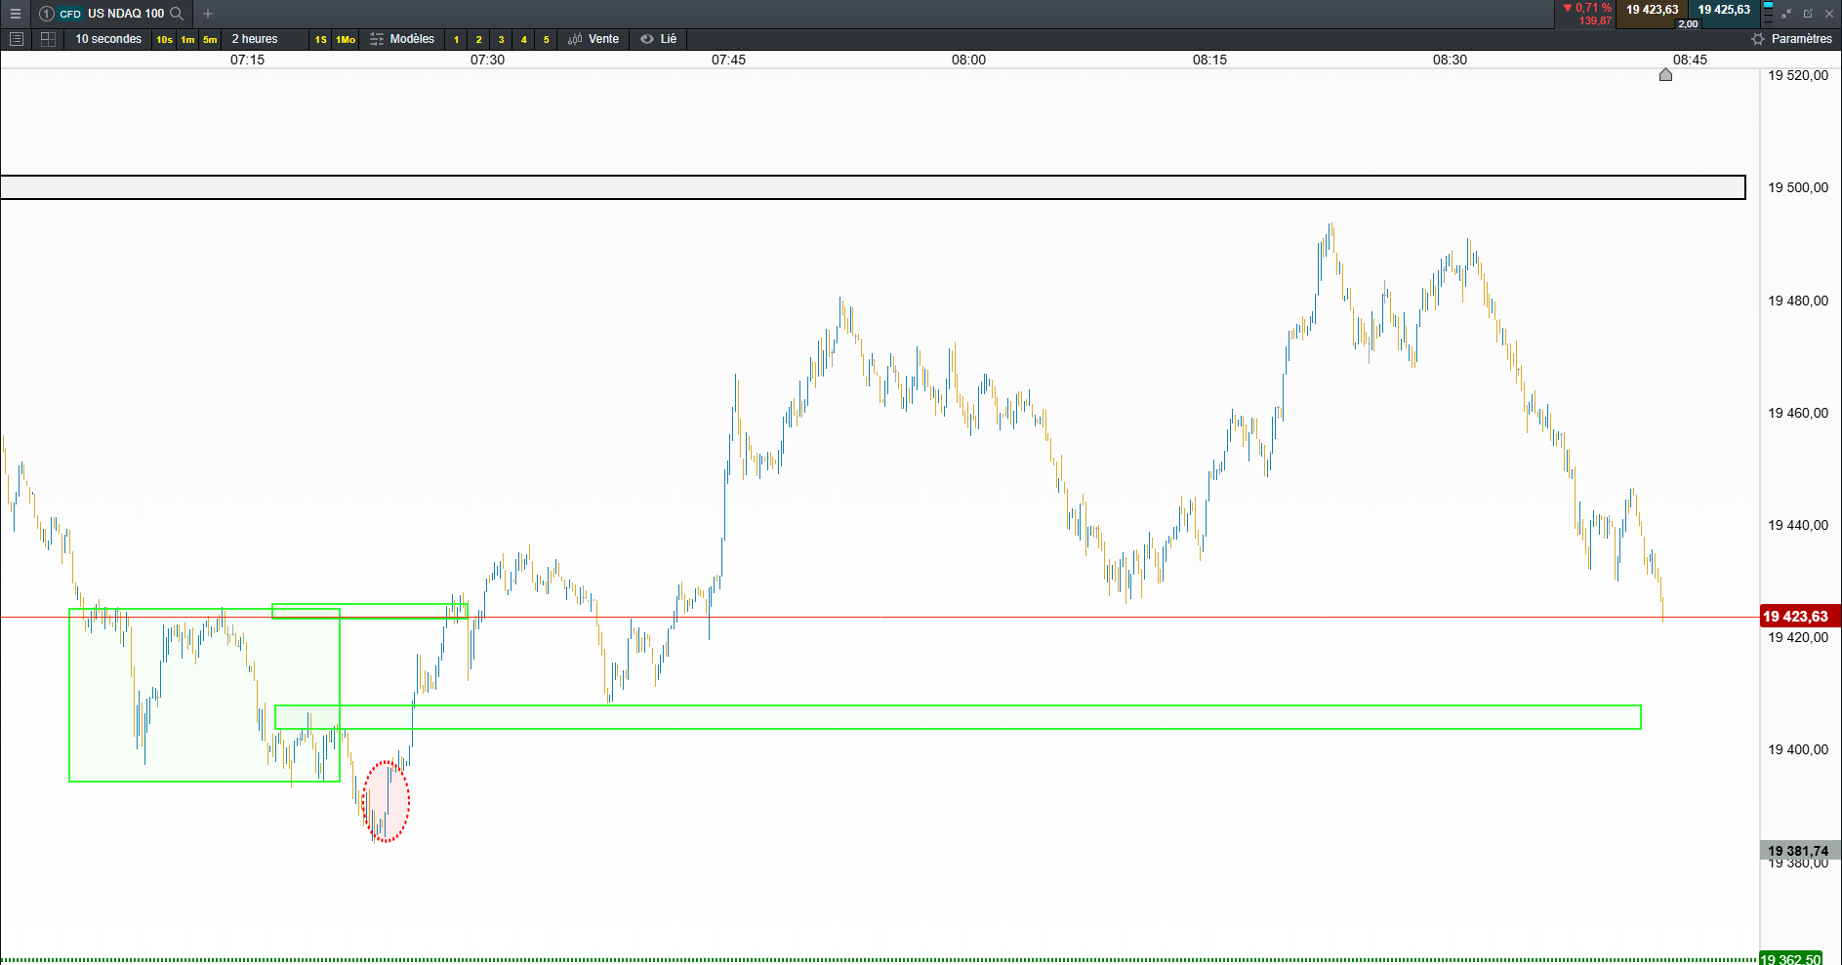This screenshot has height=965, width=1842.
Task: Click the 07:15 time axis label
Action: 248,60
